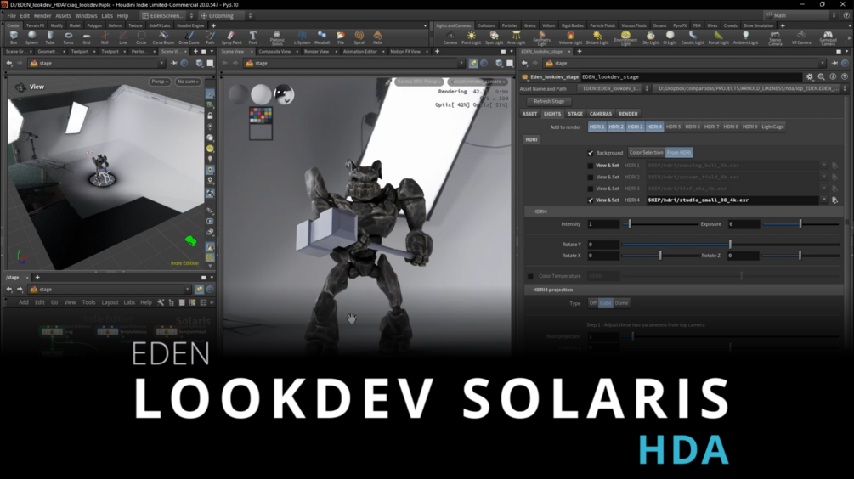Screen dimensions: 854x479
Task: Select the Helix shelf tool
Action: [x=377, y=37]
